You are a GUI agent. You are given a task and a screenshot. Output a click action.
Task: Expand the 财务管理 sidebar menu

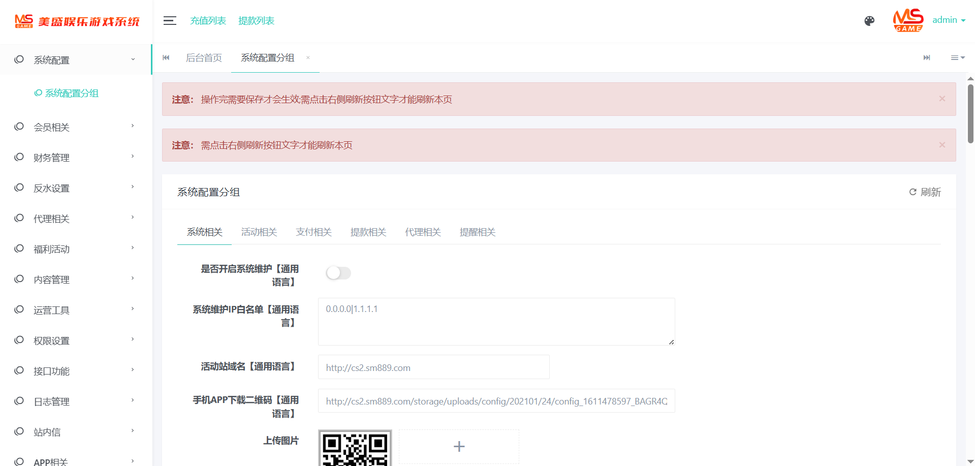(75, 158)
